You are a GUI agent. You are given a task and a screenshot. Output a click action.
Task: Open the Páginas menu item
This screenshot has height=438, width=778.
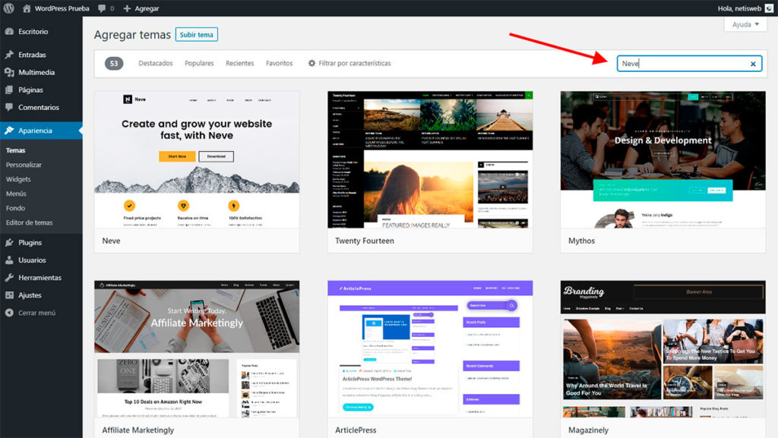[30, 90]
